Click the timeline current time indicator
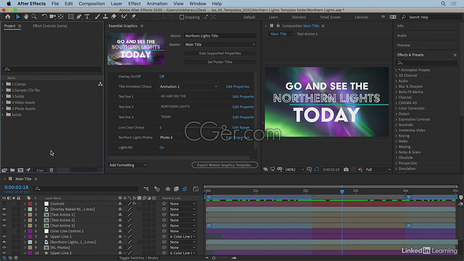 pos(342,191)
